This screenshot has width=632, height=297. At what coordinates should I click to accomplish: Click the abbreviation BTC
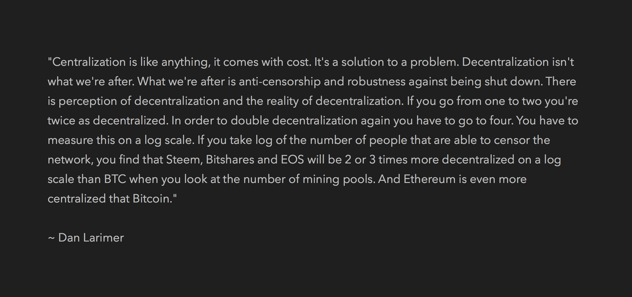(115, 179)
